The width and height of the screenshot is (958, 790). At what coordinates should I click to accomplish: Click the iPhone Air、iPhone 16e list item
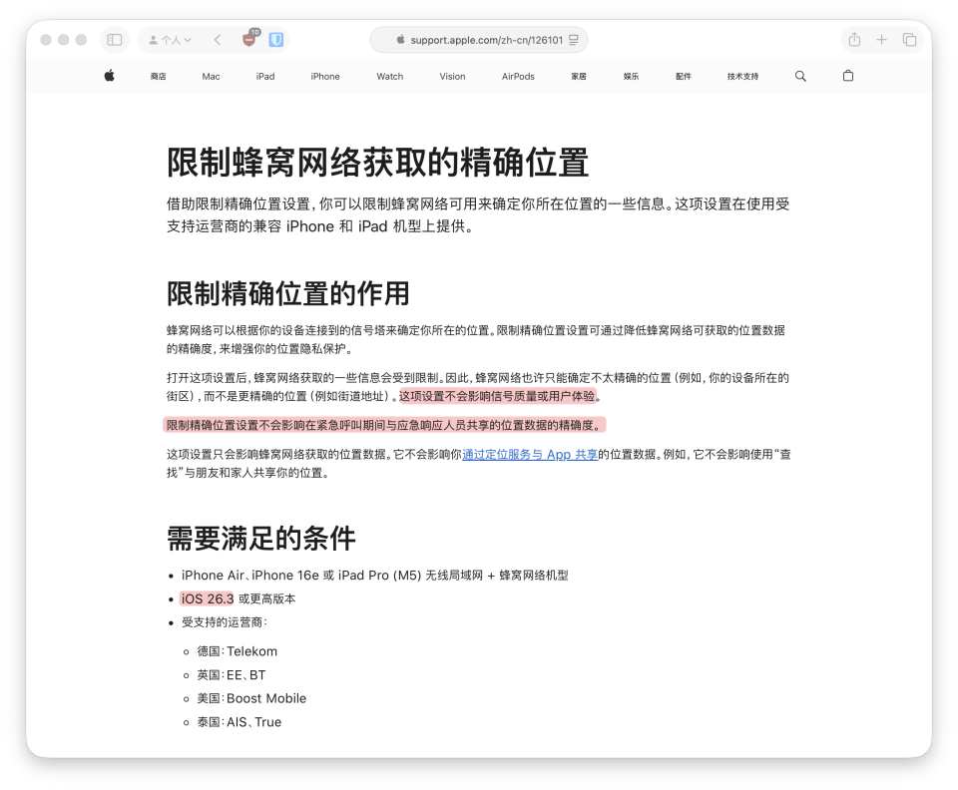[x=374, y=576]
